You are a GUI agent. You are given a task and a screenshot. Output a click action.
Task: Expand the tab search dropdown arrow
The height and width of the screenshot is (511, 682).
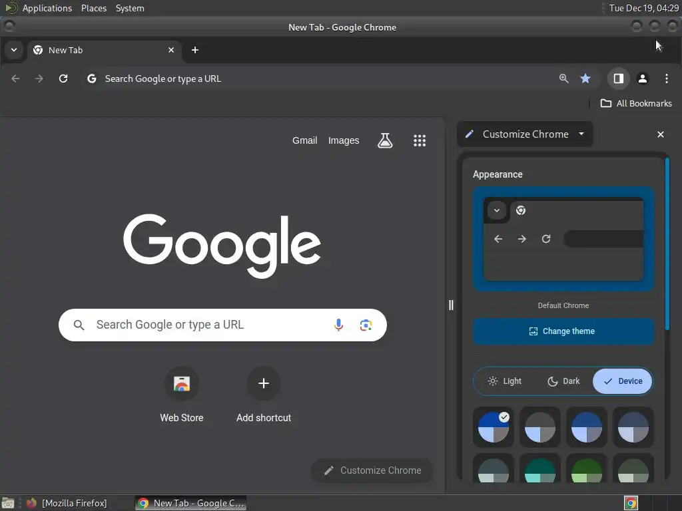pos(14,50)
